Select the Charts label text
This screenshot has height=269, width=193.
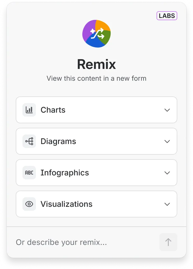click(x=53, y=110)
